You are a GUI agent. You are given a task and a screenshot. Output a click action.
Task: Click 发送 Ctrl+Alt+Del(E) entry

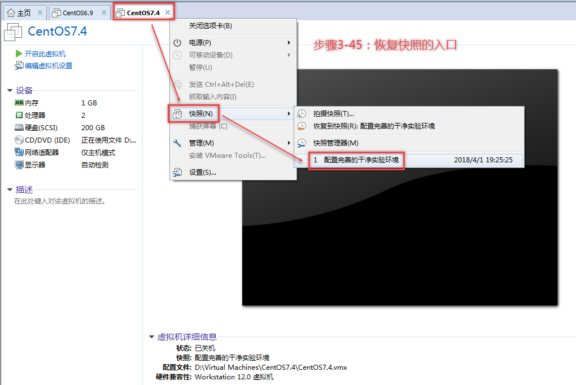click(x=233, y=85)
